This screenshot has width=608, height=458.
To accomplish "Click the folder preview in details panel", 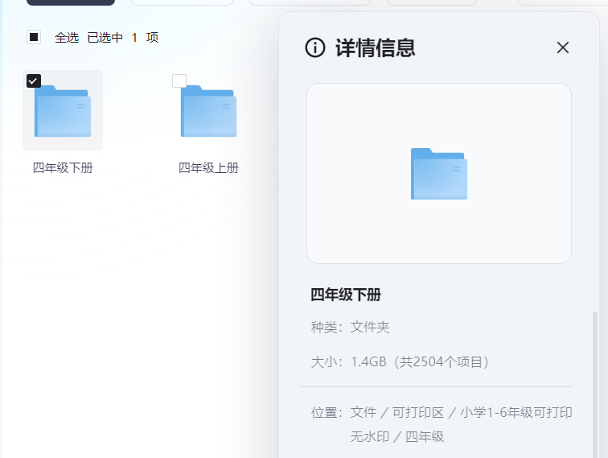I will coord(438,174).
